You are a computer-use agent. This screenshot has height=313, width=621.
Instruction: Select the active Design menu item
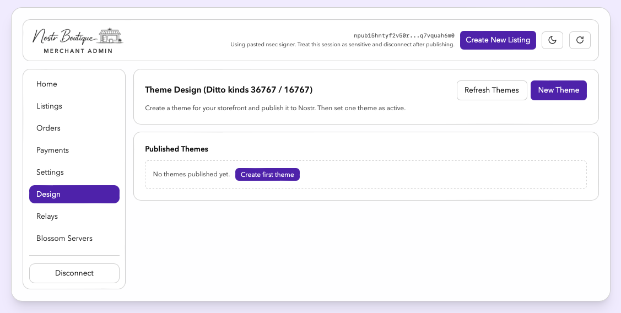[x=74, y=194]
